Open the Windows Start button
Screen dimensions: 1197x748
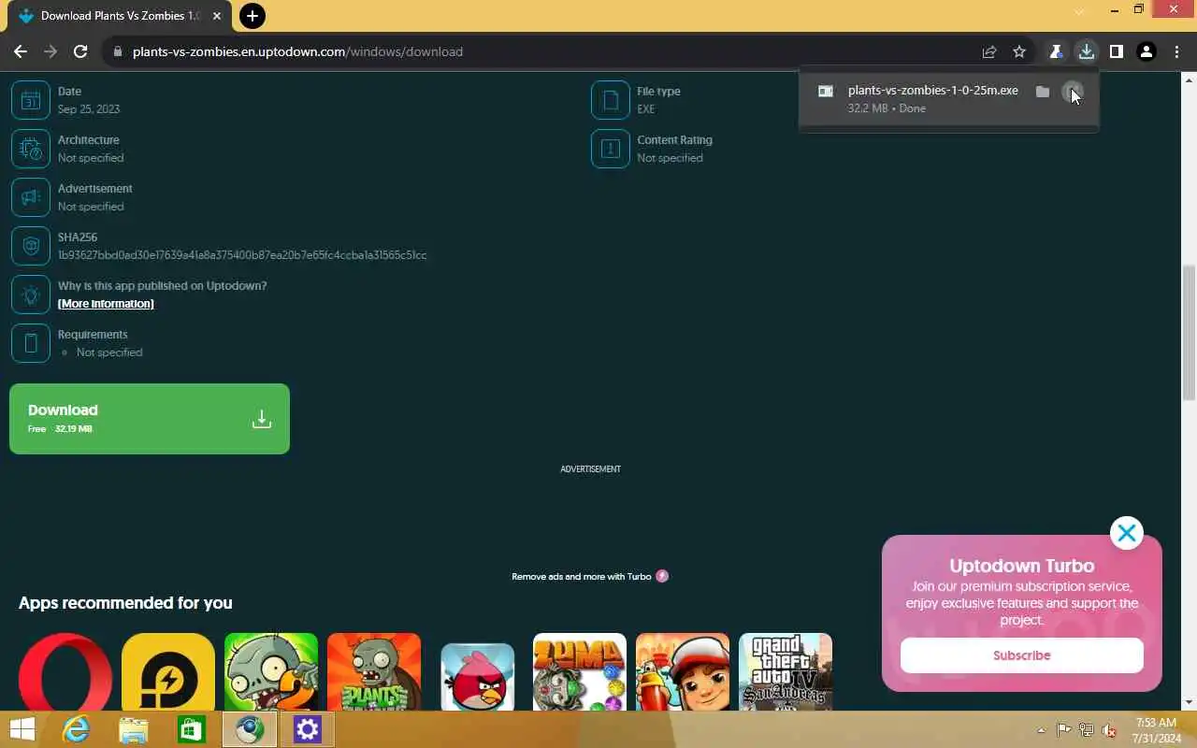pyautogui.click(x=22, y=729)
